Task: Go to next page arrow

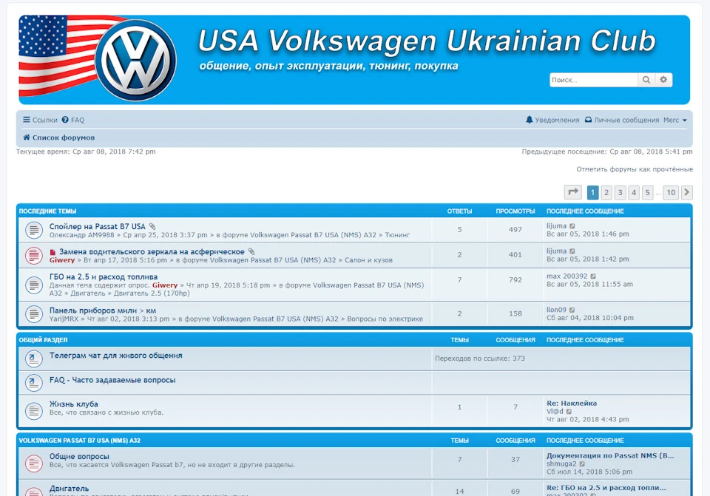Action: [x=686, y=192]
